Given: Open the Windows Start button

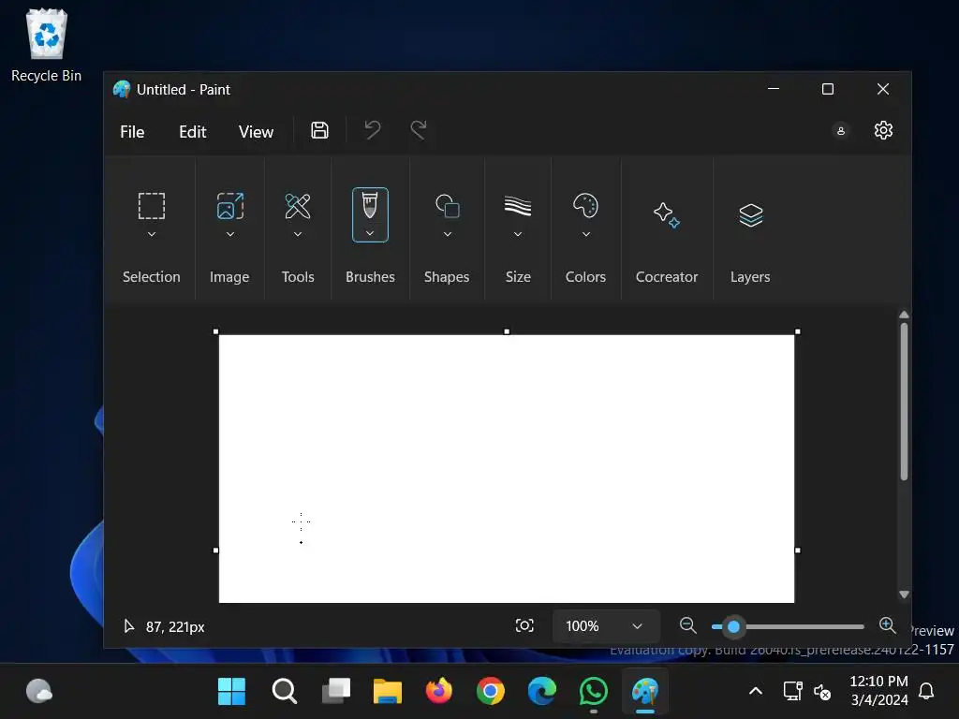Looking at the screenshot, I should pyautogui.click(x=231, y=692).
